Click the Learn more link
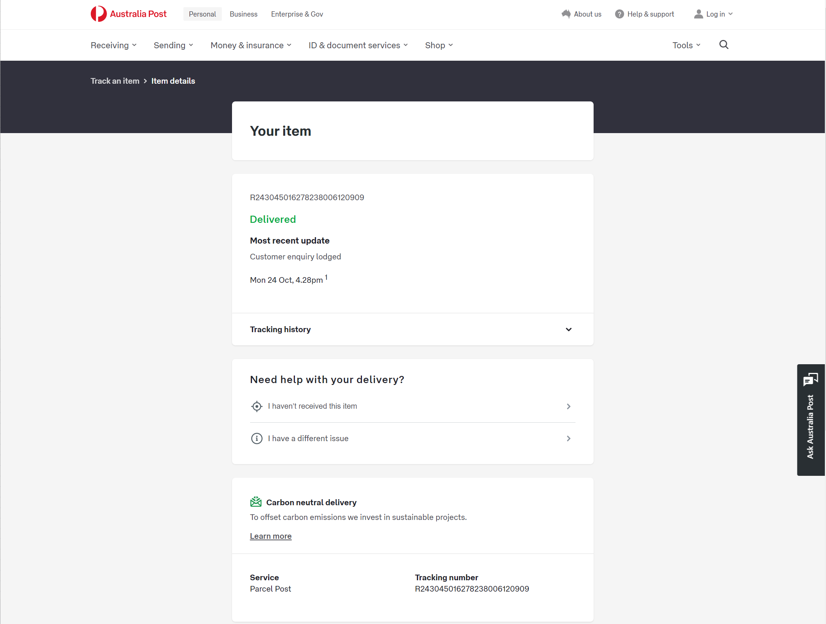Image resolution: width=826 pixels, height=624 pixels. click(270, 536)
